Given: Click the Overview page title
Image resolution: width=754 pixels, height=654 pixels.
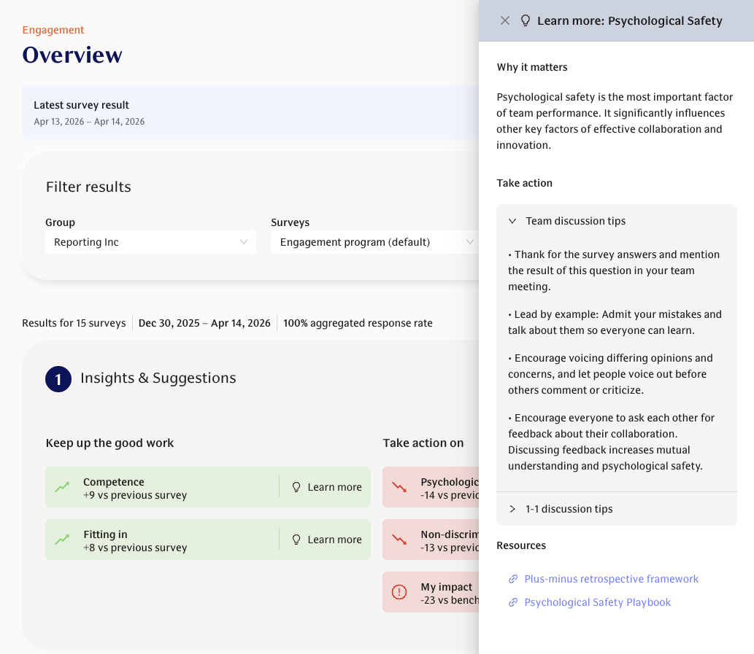Looking at the screenshot, I should pyautogui.click(x=72, y=55).
